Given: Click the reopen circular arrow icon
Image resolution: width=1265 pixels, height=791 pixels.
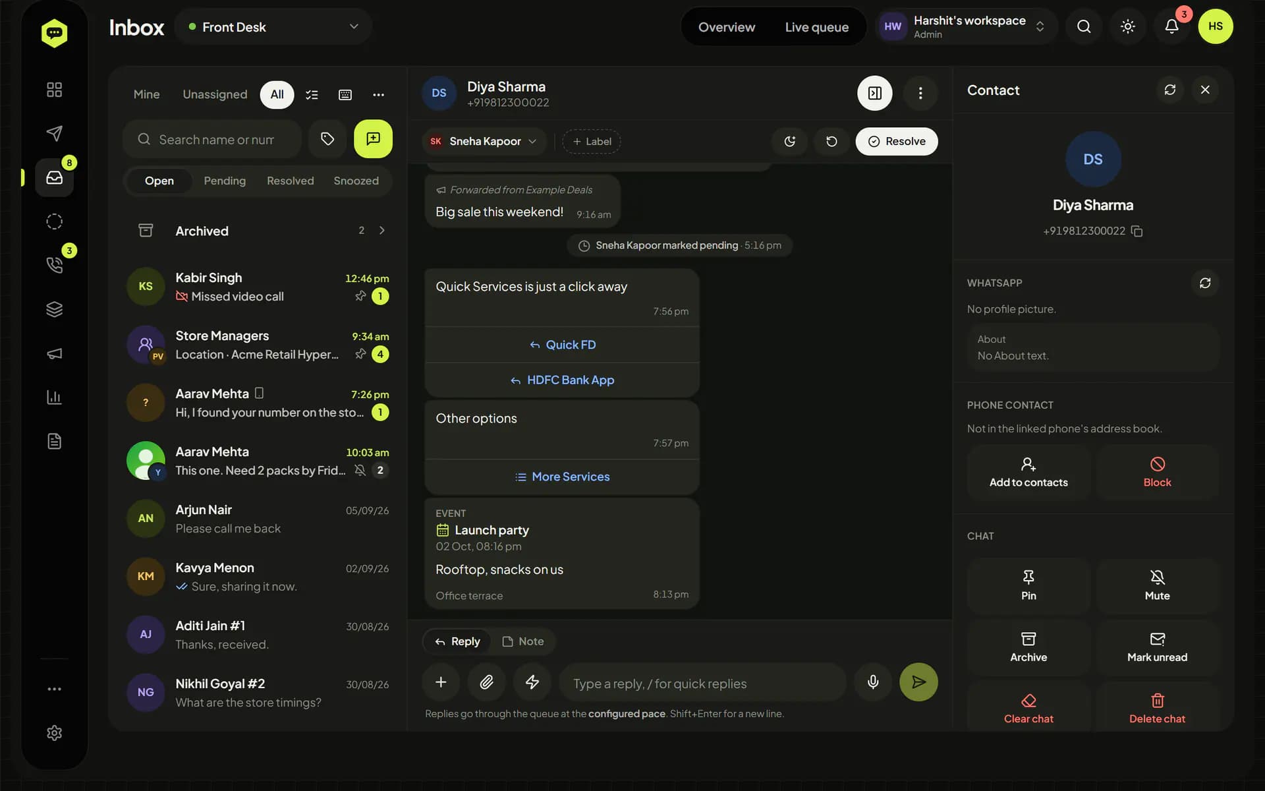Looking at the screenshot, I should [831, 141].
